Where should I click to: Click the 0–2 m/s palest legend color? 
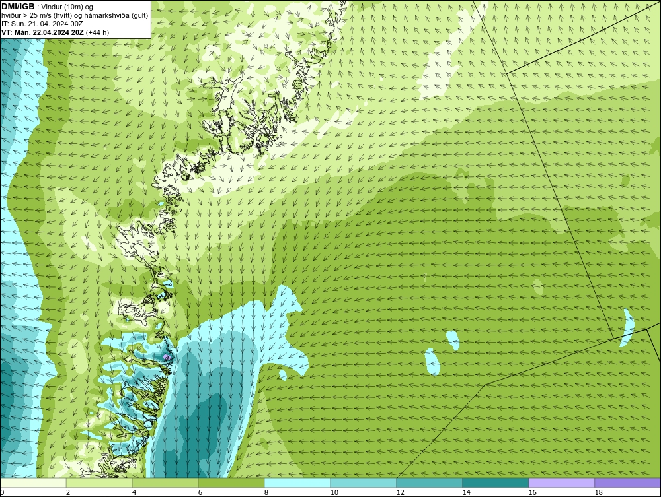(33, 482)
